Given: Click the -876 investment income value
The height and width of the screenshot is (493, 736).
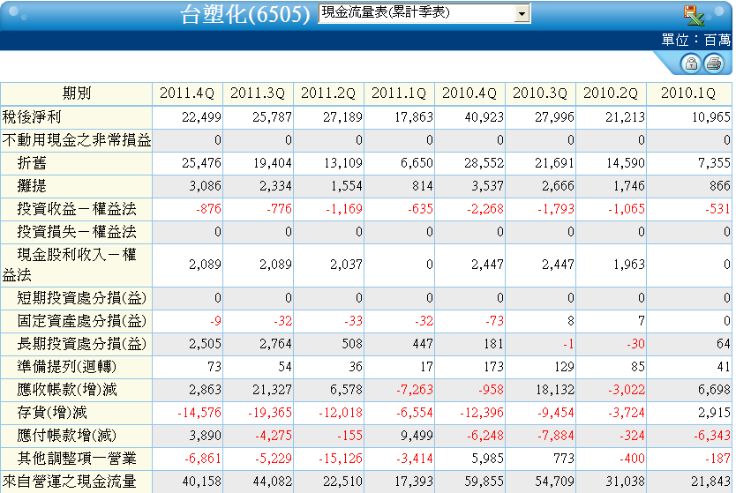Looking at the screenshot, I should pos(208,209).
